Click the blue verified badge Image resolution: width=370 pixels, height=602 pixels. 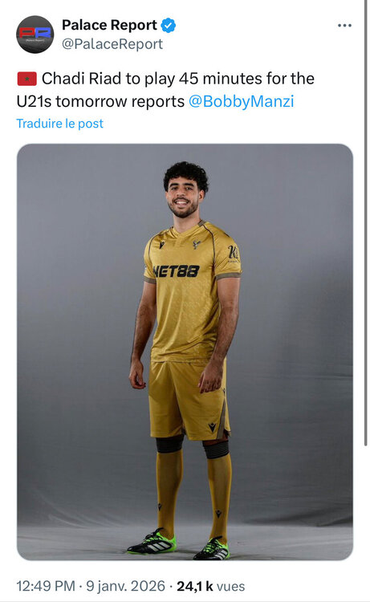point(168,26)
